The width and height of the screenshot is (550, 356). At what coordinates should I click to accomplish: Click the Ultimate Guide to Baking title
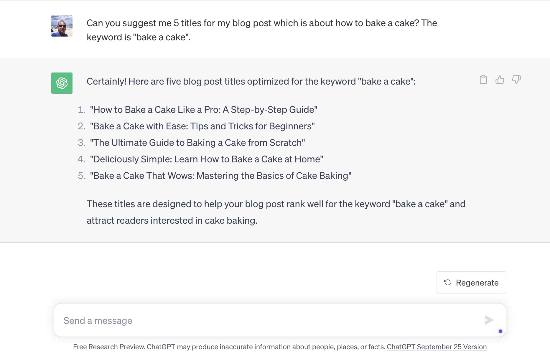coord(197,143)
